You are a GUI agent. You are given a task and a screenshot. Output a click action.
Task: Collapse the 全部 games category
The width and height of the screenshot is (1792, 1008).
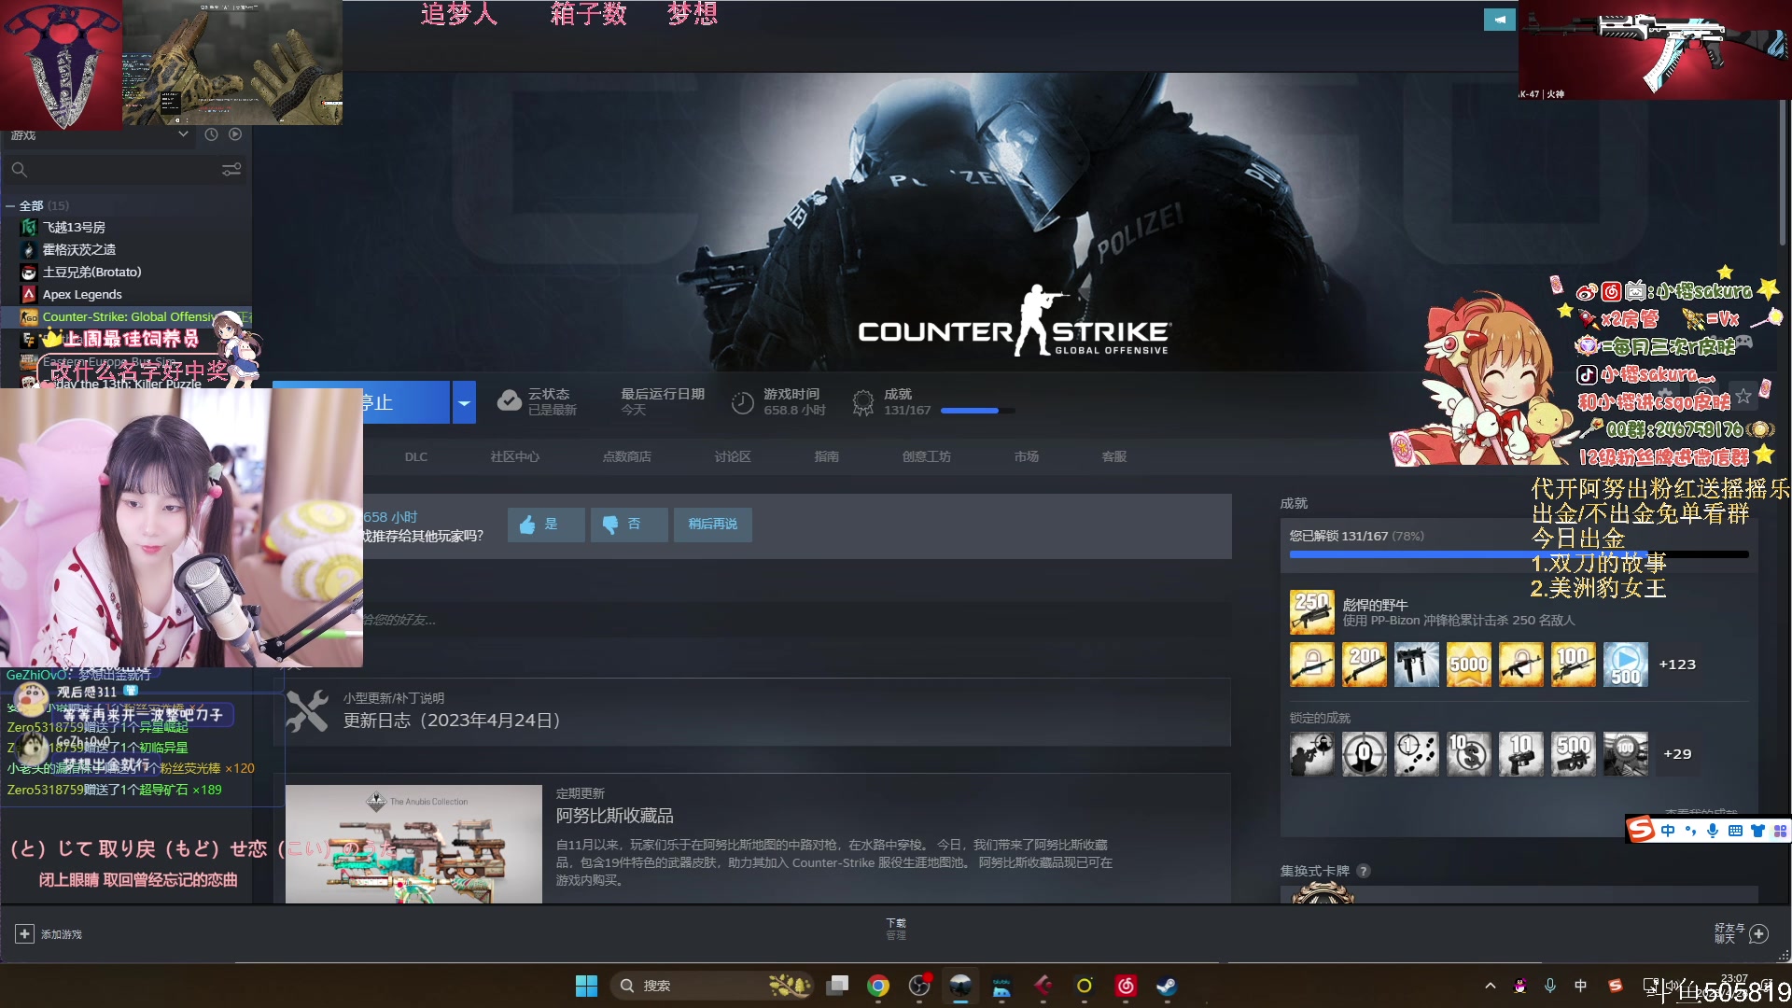10,205
